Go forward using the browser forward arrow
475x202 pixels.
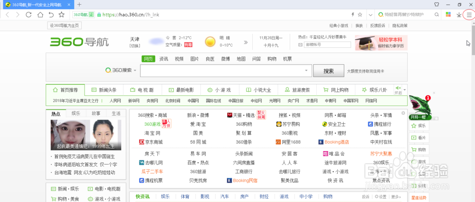(x=18, y=15)
